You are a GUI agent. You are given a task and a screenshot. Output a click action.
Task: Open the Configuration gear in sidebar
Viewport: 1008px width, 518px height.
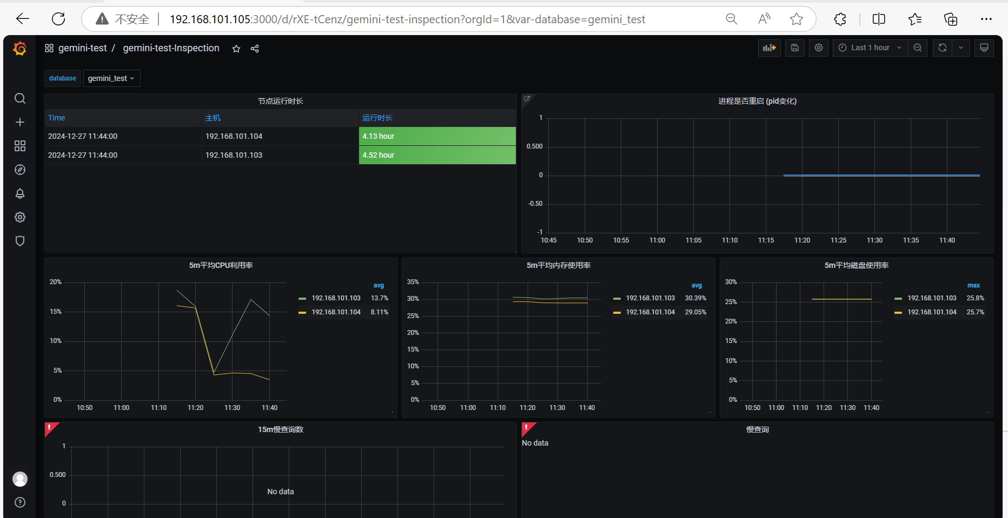(20, 217)
